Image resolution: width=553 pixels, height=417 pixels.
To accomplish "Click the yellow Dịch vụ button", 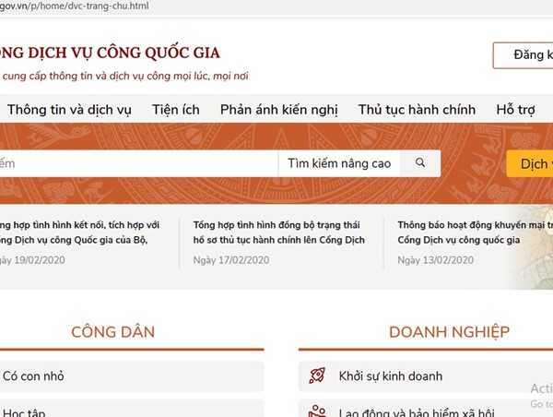I will point(530,163).
